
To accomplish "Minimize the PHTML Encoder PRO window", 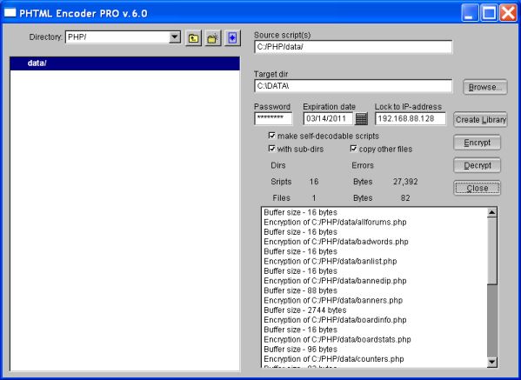I will point(470,13).
